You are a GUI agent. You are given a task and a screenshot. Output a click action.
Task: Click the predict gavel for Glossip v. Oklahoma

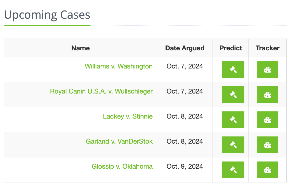233,170
